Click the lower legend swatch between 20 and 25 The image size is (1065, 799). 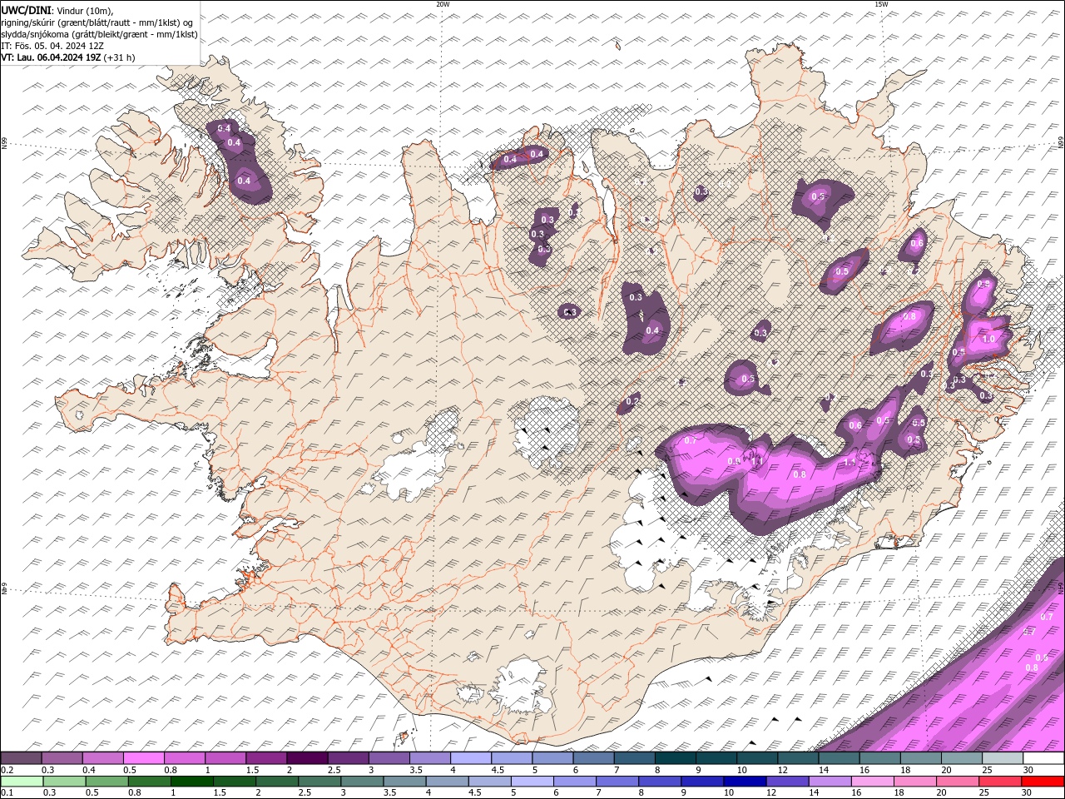957,782
